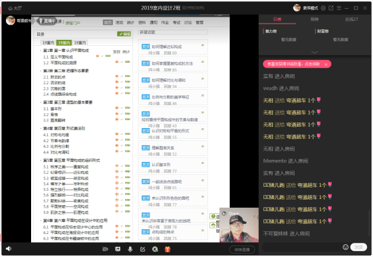The height and width of the screenshot is (257, 373).
Task: Open the emoji picker in chat
Action: click(345, 247)
